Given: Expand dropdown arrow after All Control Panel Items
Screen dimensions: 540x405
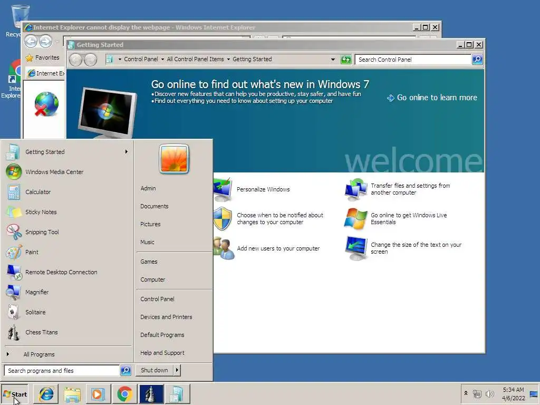Looking at the screenshot, I should pos(228,59).
